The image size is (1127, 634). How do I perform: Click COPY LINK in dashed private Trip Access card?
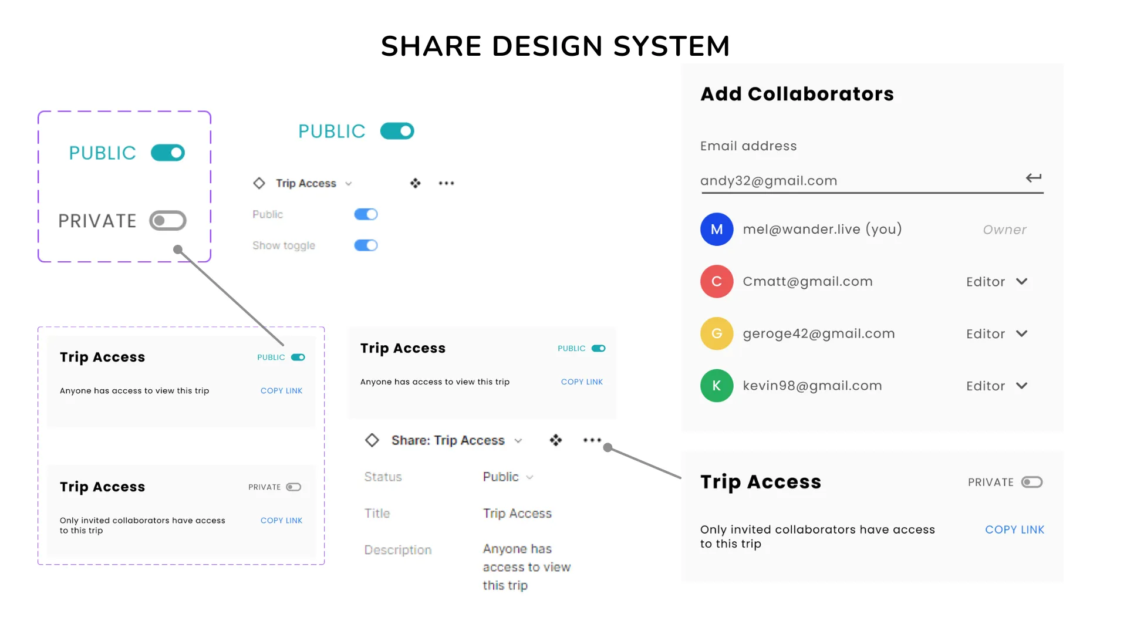pos(281,521)
